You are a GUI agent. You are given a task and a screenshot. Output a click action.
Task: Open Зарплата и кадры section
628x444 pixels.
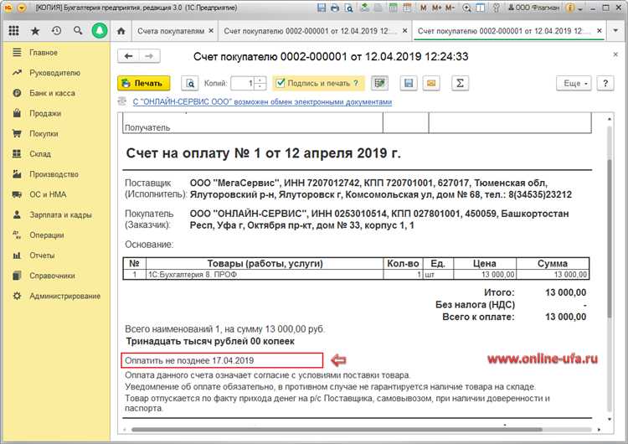click(55, 214)
